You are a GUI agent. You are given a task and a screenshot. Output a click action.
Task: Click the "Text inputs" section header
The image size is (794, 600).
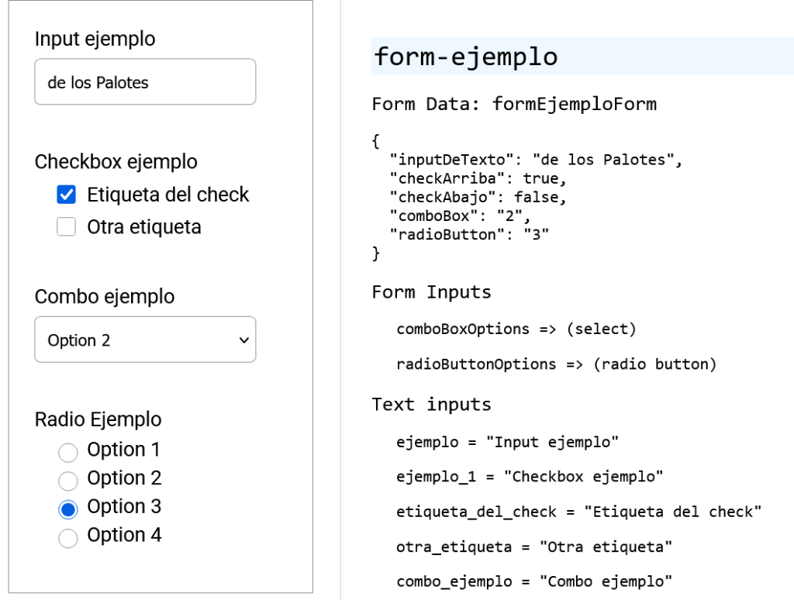[x=431, y=404]
